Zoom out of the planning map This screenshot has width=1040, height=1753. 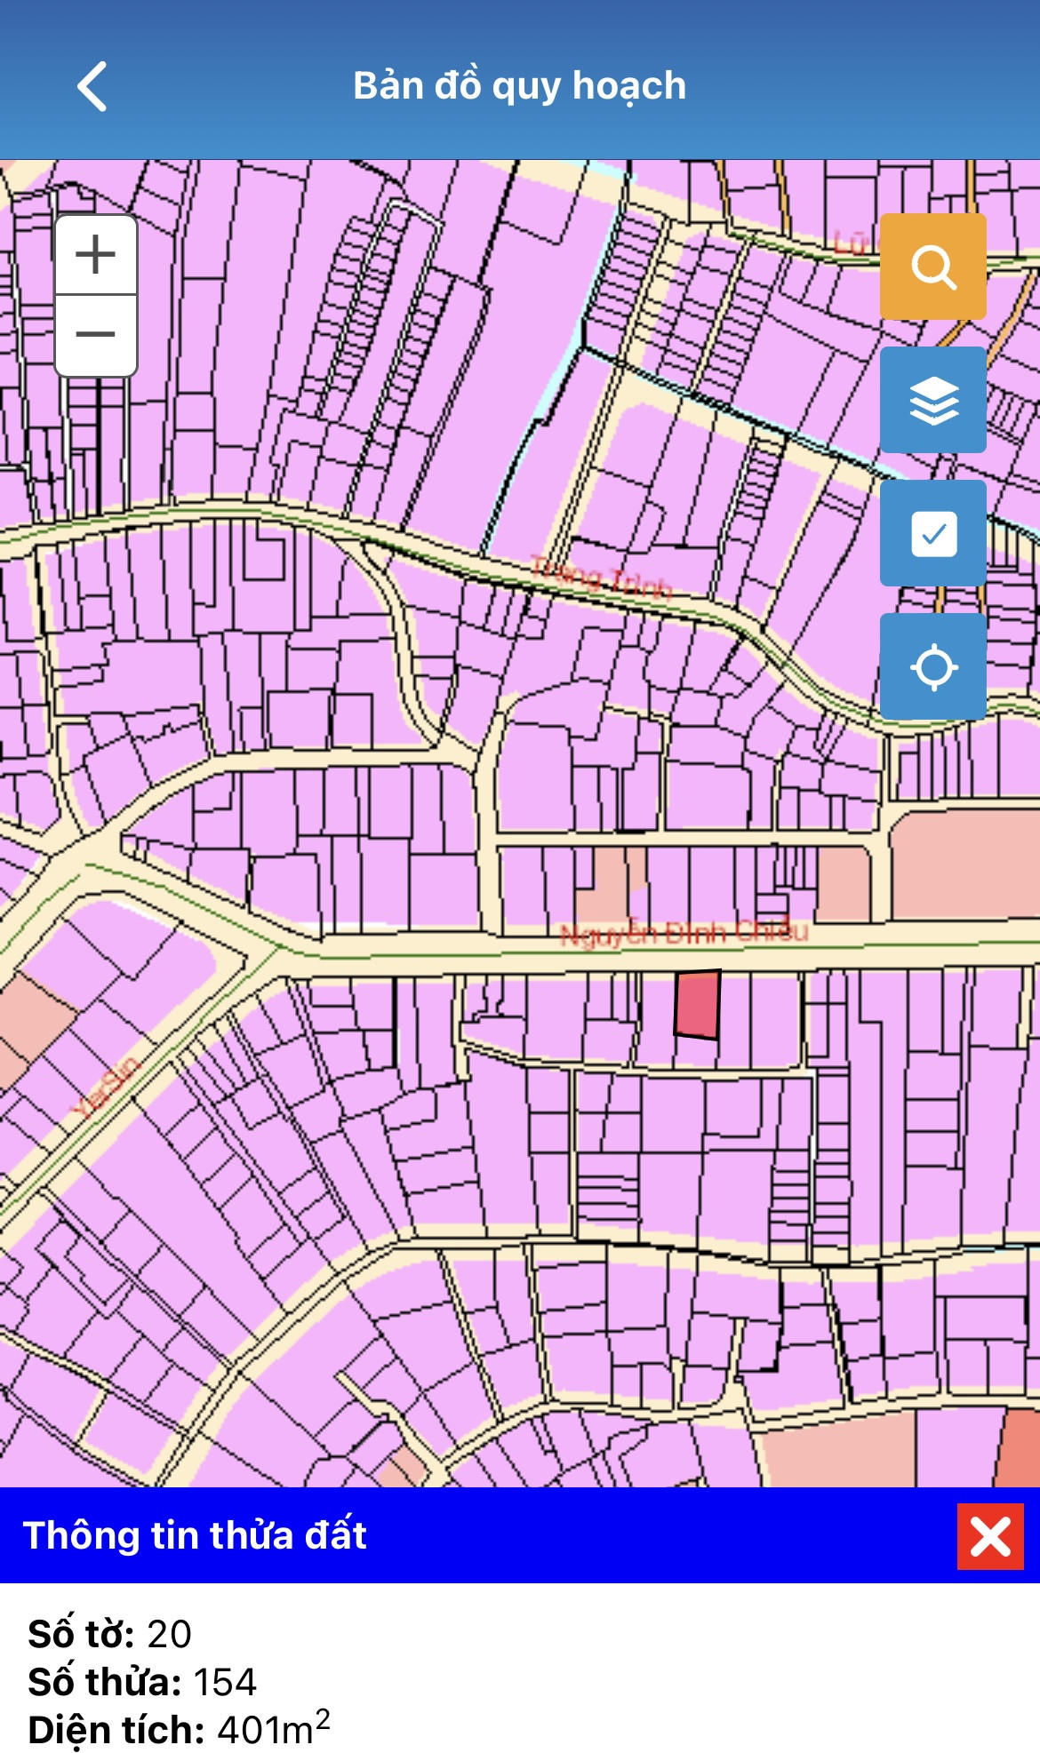click(96, 335)
